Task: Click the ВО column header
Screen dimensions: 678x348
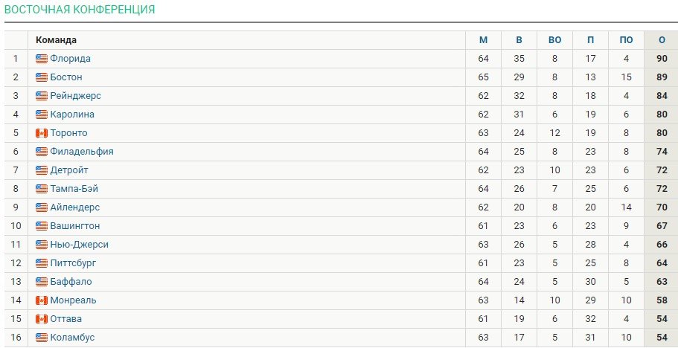Action: (x=554, y=40)
